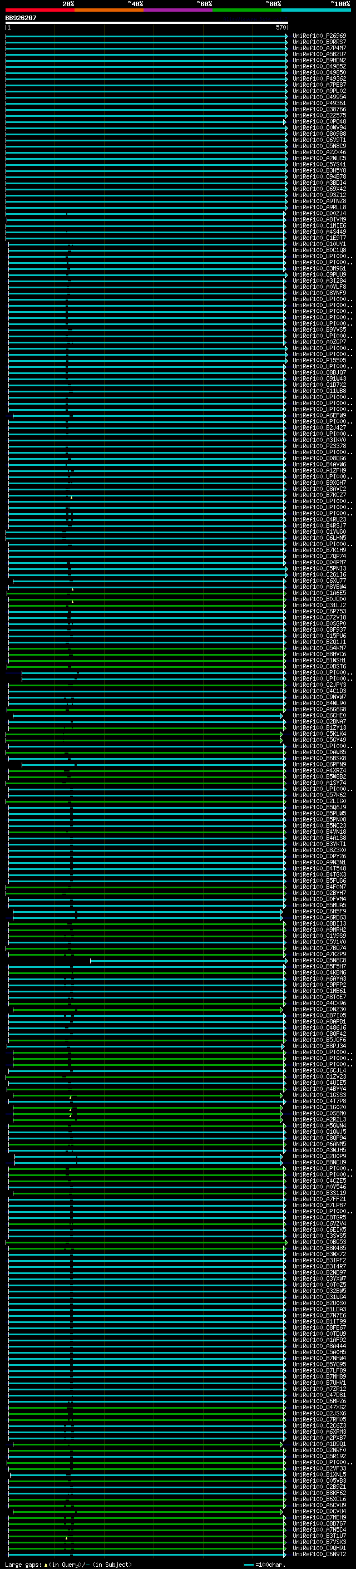
Task: Select the UniRef100_B5Q6J9 hit label
Action: tap(319, 808)
